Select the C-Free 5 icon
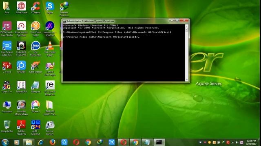Image resolution: width=261 pixels, height=146 pixels. click(7, 67)
